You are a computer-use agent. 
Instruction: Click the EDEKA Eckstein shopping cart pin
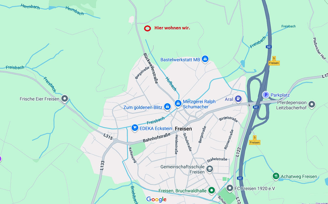pos(135,128)
